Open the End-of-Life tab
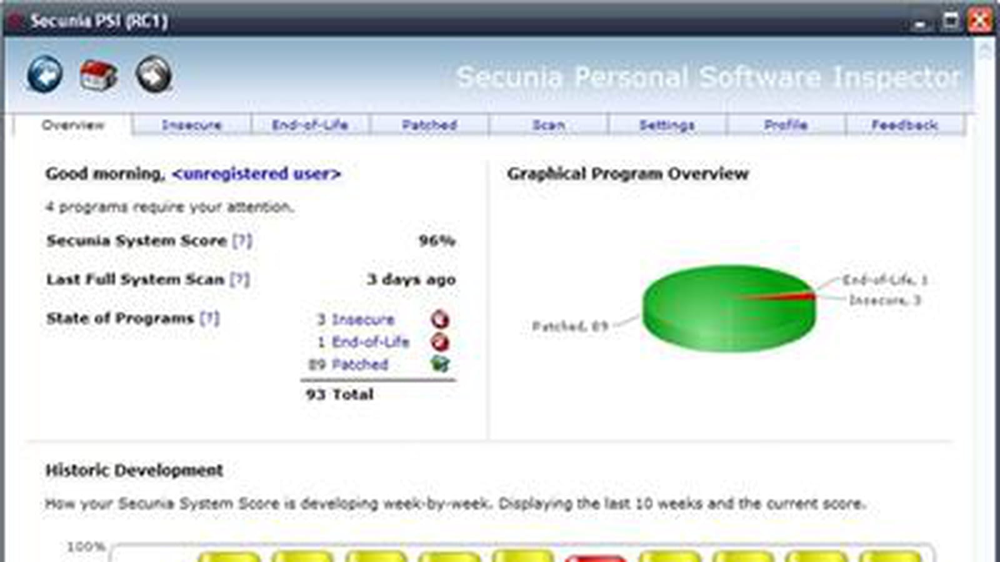 [x=310, y=125]
